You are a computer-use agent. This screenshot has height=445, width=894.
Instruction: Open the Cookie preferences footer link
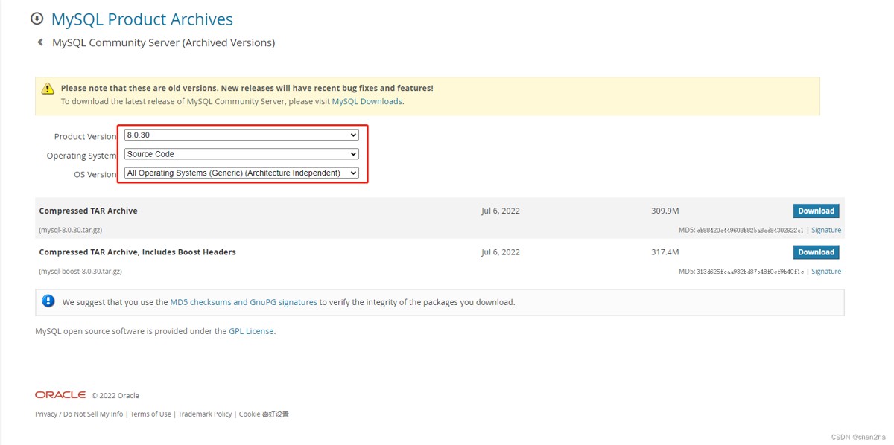[264, 414]
